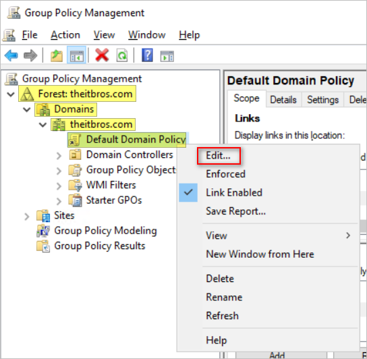Switch to the Delegation tab
The height and width of the screenshot is (359, 367).
click(356, 100)
